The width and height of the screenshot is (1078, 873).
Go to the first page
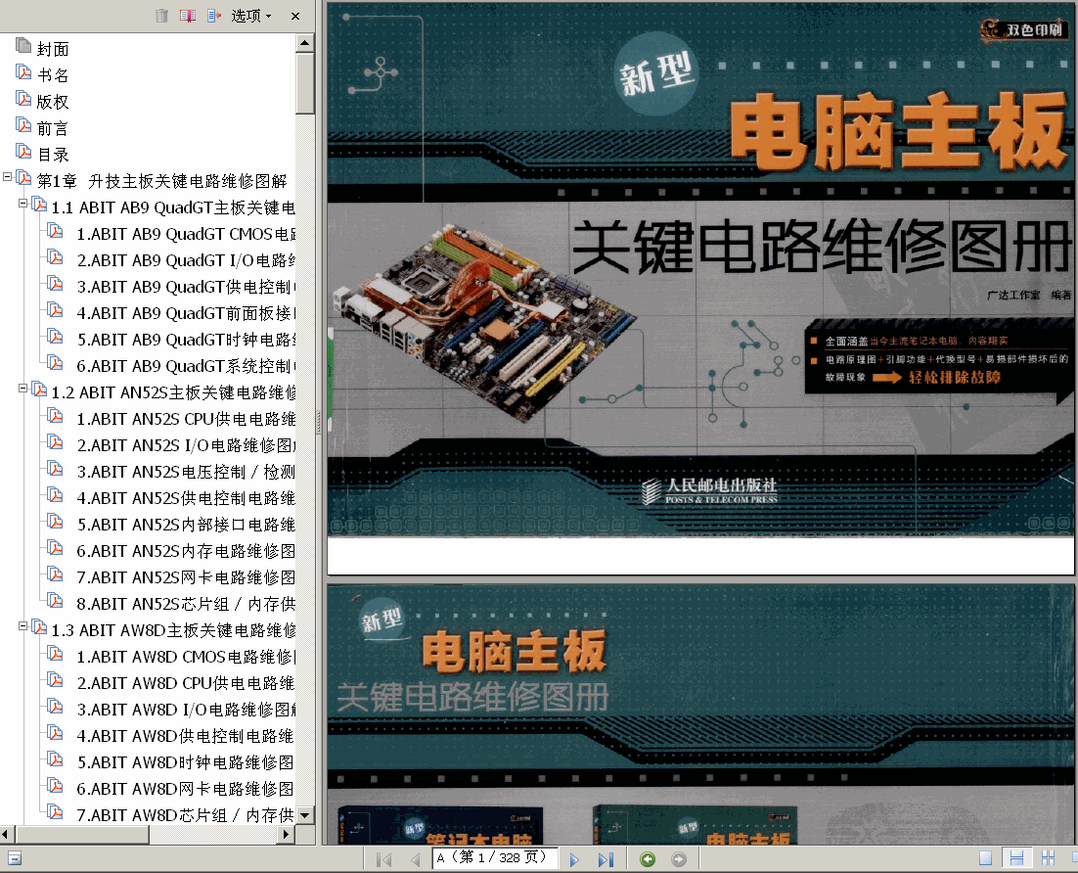[383, 859]
